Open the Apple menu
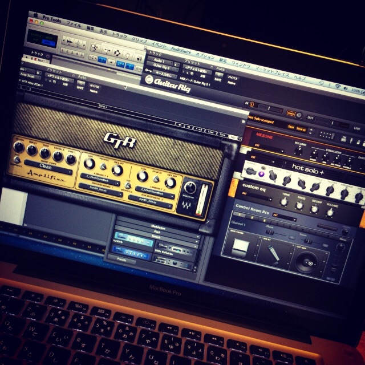The image size is (365, 365). click(x=35, y=15)
